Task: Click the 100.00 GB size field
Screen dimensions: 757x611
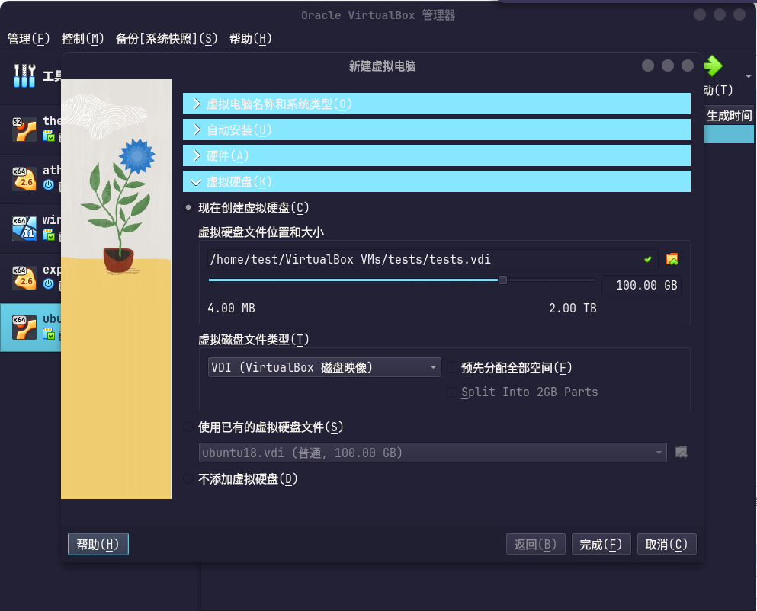Action: (x=641, y=285)
